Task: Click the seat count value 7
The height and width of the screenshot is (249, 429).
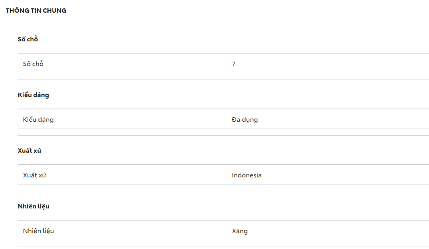Action: point(233,64)
